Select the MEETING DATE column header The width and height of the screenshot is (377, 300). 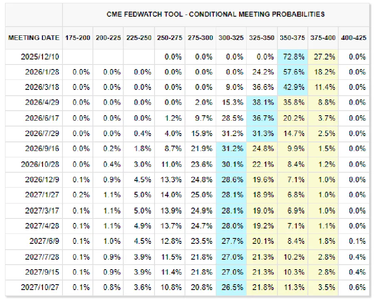click(x=34, y=37)
